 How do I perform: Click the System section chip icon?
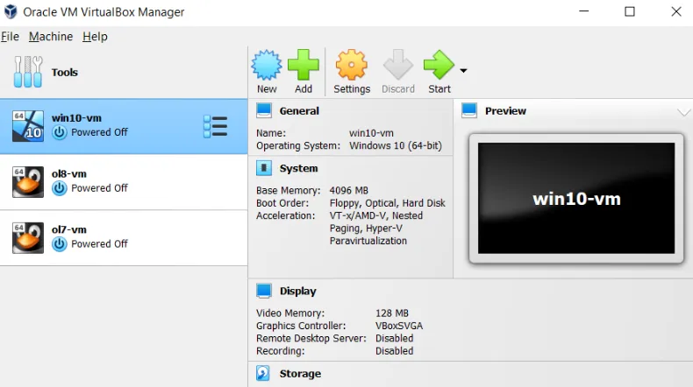tap(264, 168)
